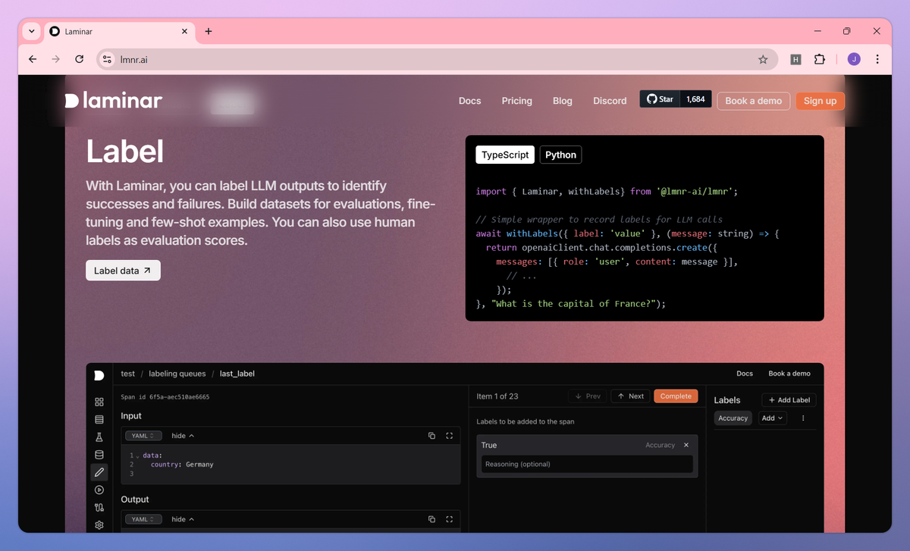Click the Item 1 of 23 text

tap(497, 396)
